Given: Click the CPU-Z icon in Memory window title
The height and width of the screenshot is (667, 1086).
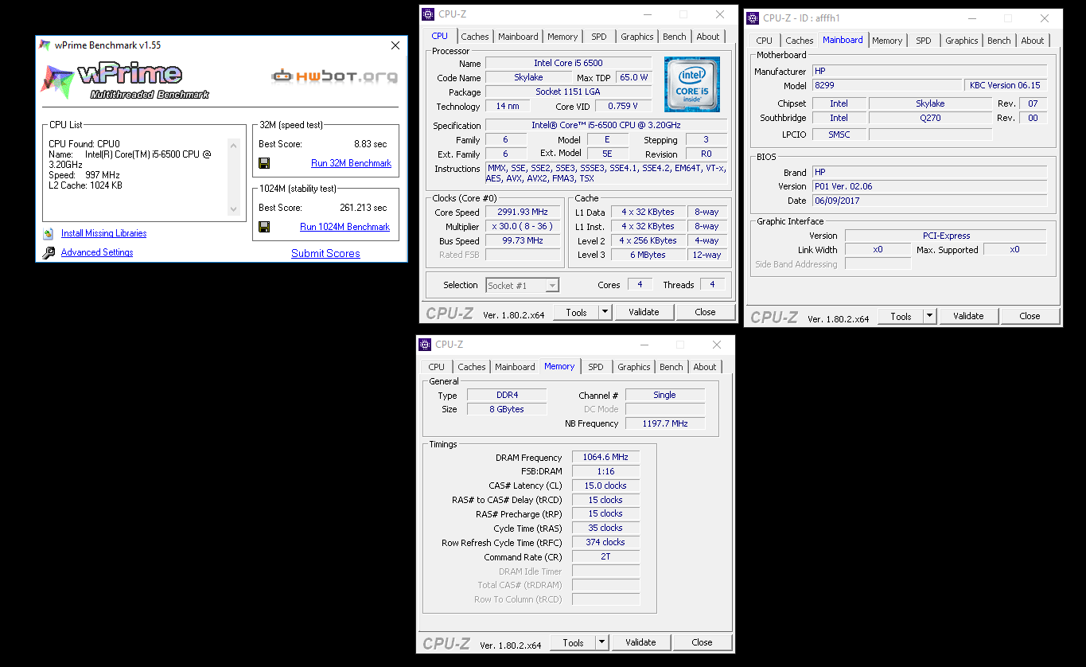Looking at the screenshot, I should [425, 345].
